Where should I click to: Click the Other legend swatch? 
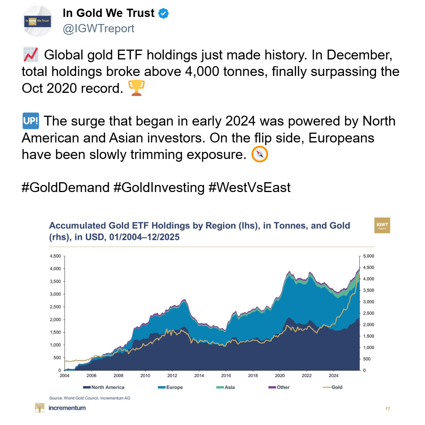pos(272,387)
